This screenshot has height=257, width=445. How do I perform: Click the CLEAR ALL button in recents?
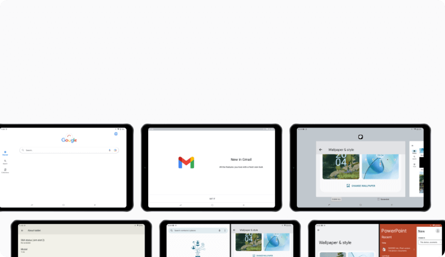pyautogui.click(x=336, y=199)
